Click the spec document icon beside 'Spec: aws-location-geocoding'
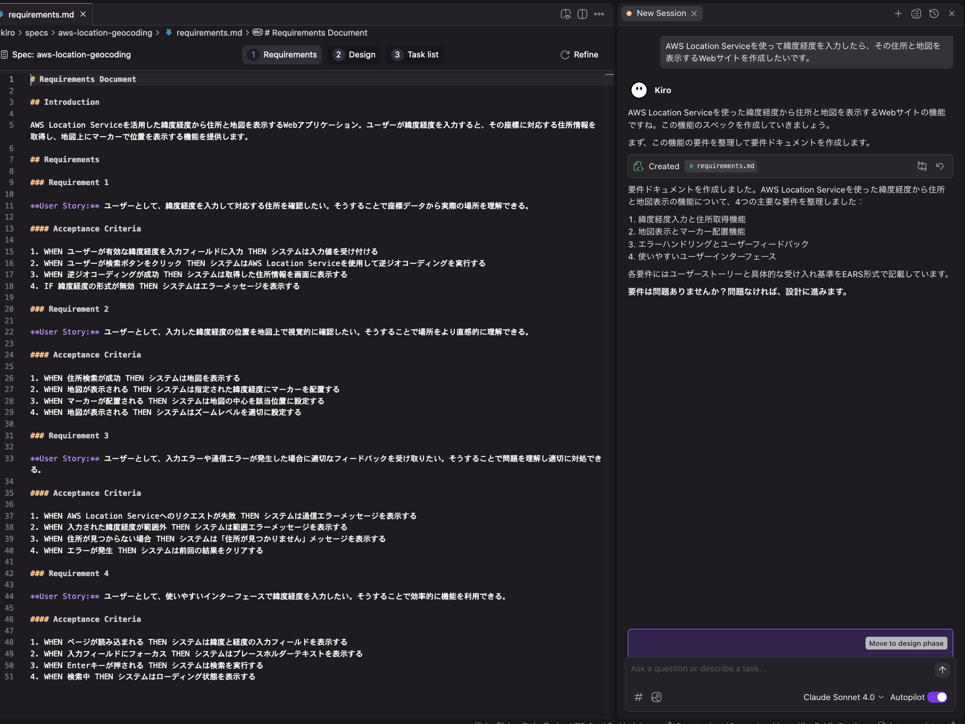The width and height of the screenshot is (965, 724). (x=4, y=55)
